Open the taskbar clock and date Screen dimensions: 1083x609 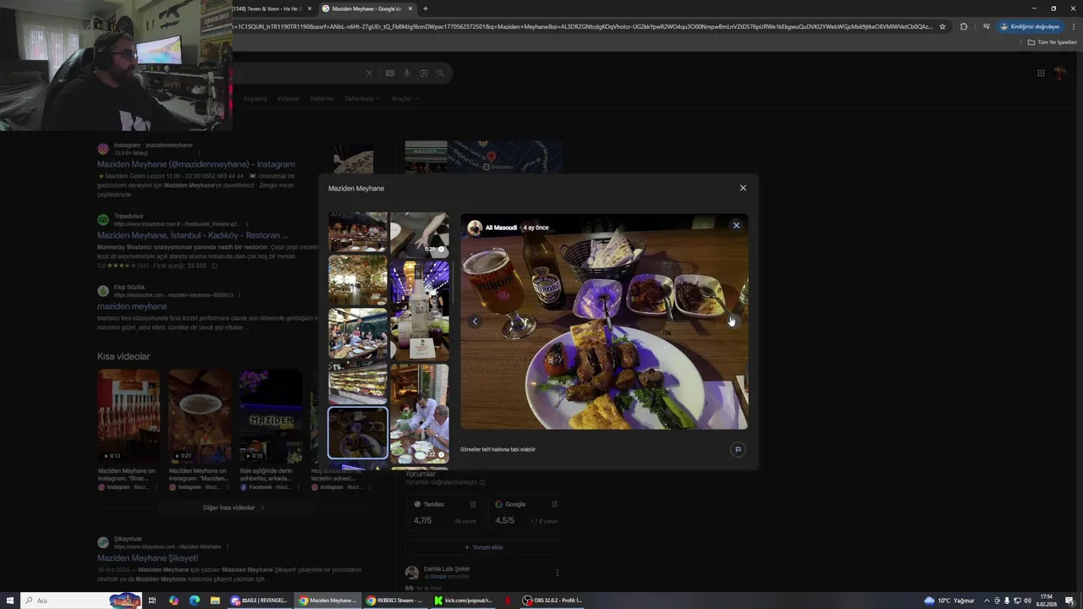[1048, 601]
